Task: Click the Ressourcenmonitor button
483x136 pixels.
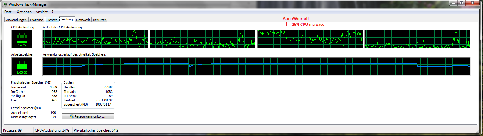Action: [88, 116]
